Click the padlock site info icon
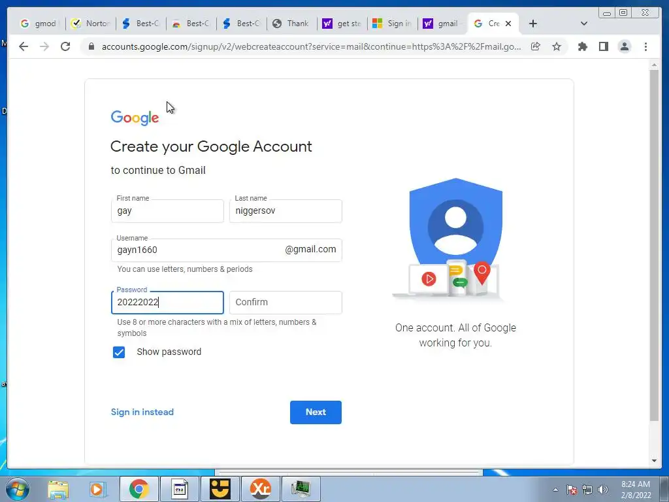This screenshot has width=669, height=502. [91, 46]
